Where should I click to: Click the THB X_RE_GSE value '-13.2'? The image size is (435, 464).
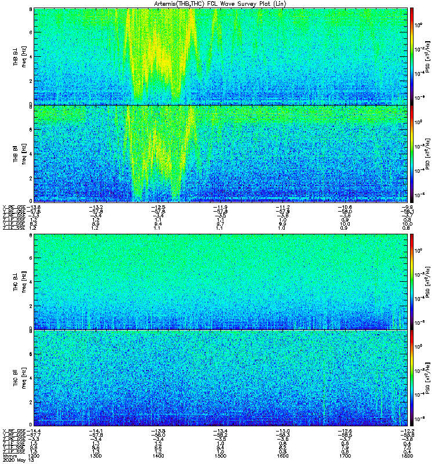(96, 207)
